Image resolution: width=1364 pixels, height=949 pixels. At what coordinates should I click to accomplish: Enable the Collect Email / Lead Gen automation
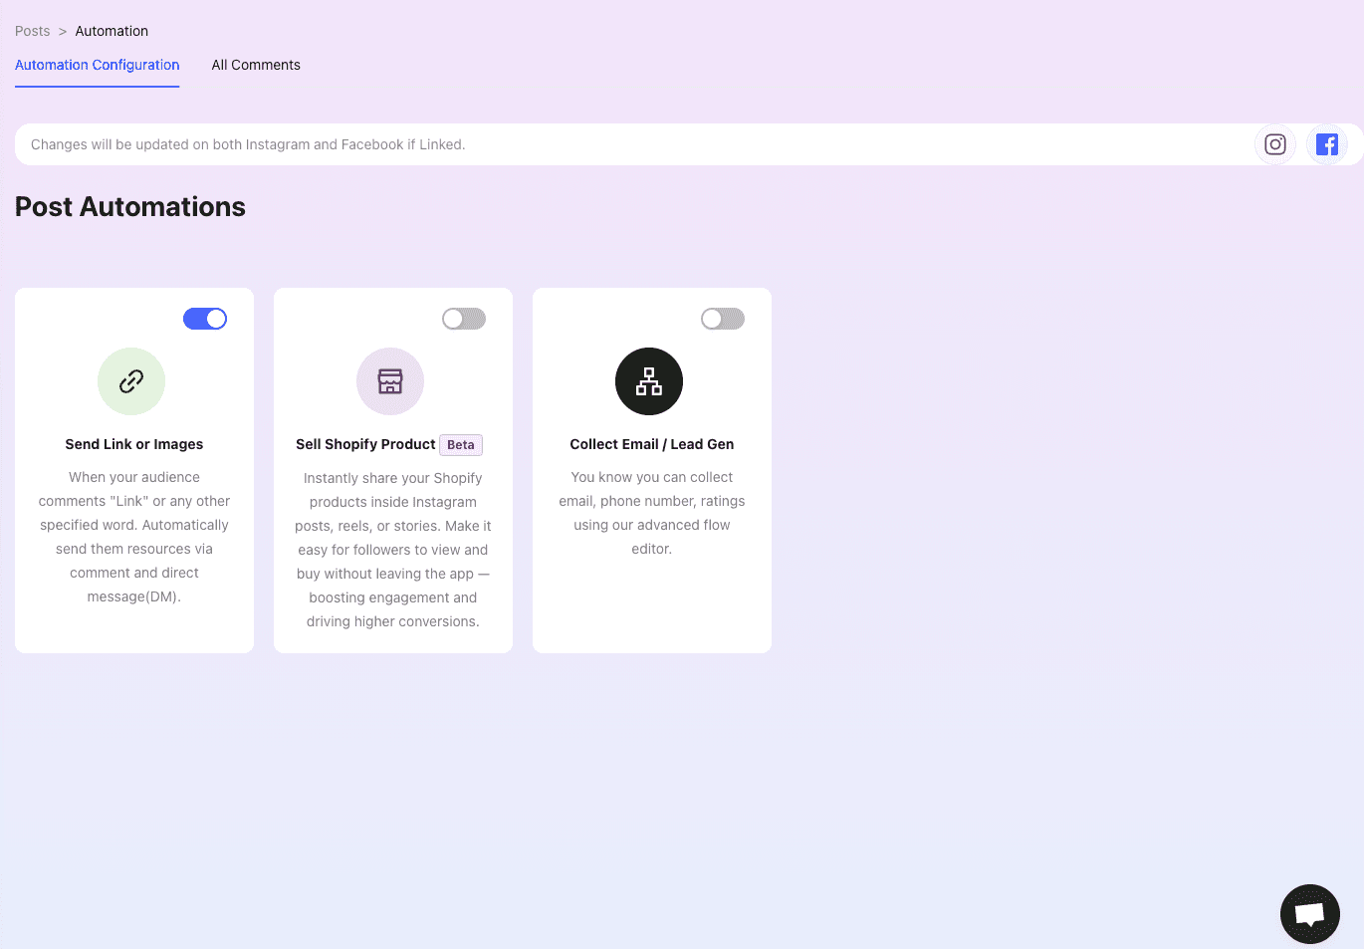pyautogui.click(x=723, y=318)
